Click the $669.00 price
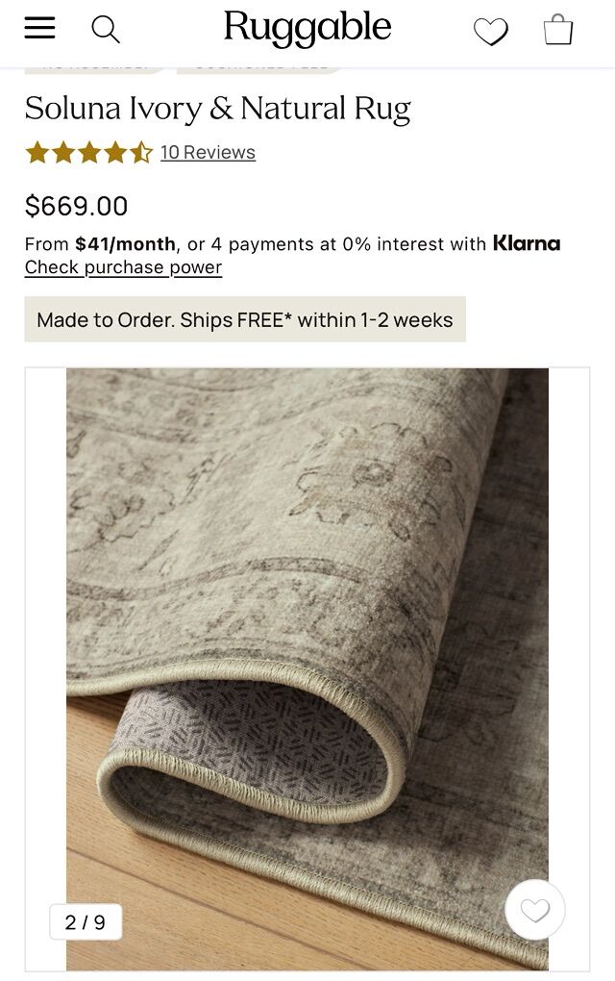This screenshot has height=981, width=615. pos(76,206)
